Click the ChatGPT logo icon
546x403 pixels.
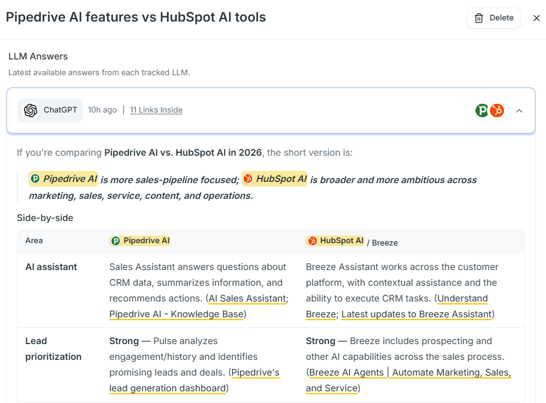point(31,110)
